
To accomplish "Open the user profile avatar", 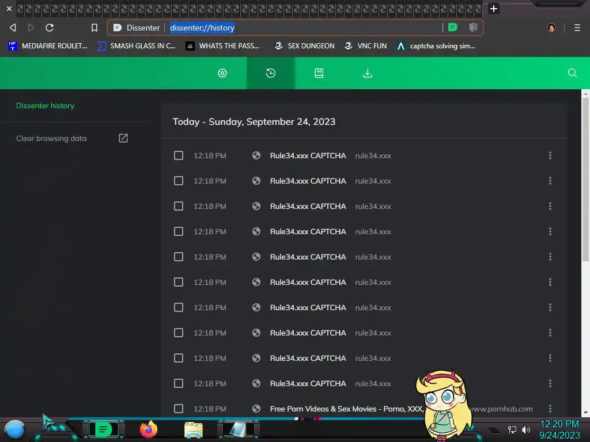I will [551, 28].
